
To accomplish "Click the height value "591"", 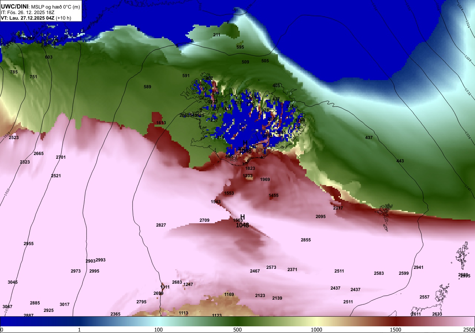I will [x=186, y=76].
